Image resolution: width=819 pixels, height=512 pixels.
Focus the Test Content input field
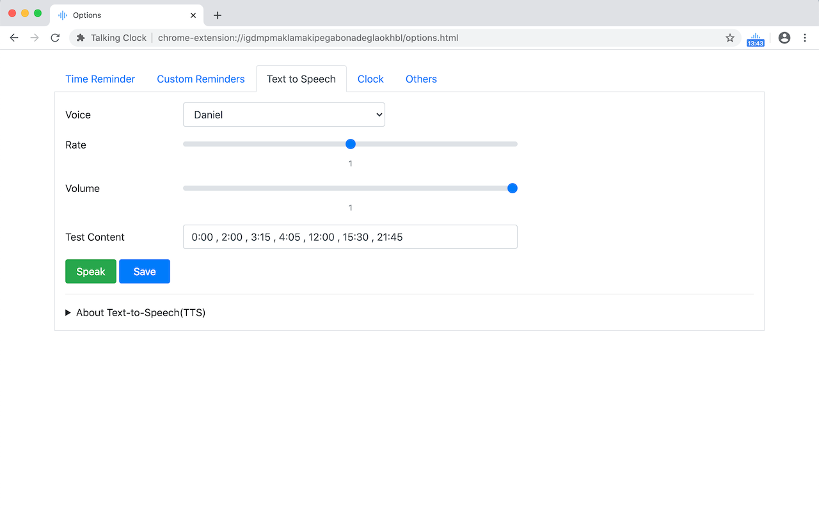click(350, 237)
